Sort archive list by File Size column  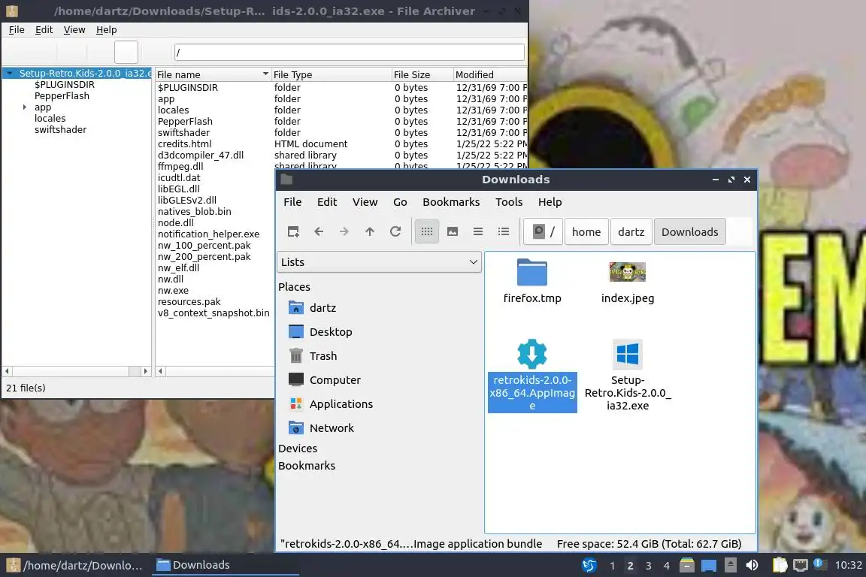click(422, 74)
